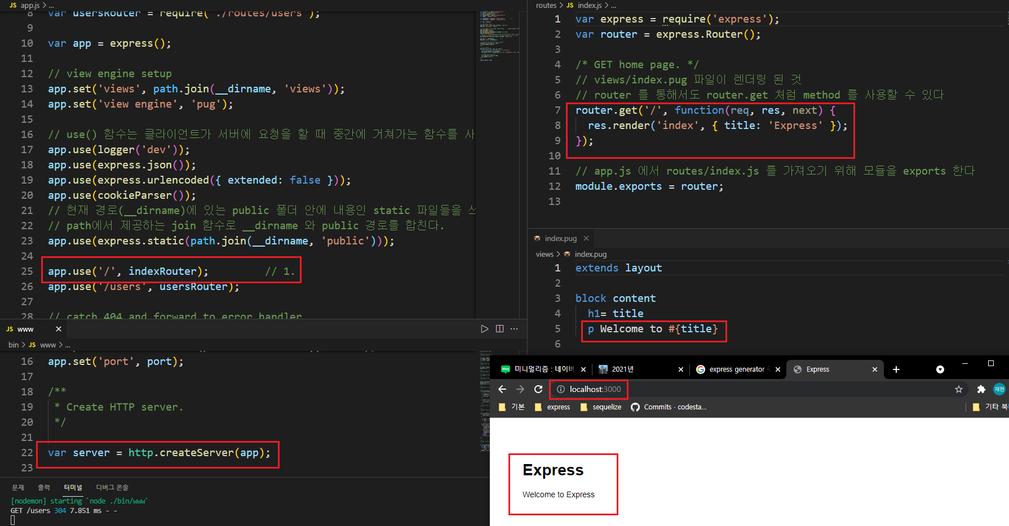The height and width of the screenshot is (526, 1009).
Task: Click the GitHub icon on Commits bookmark
Action: click(x=635, y=407)
